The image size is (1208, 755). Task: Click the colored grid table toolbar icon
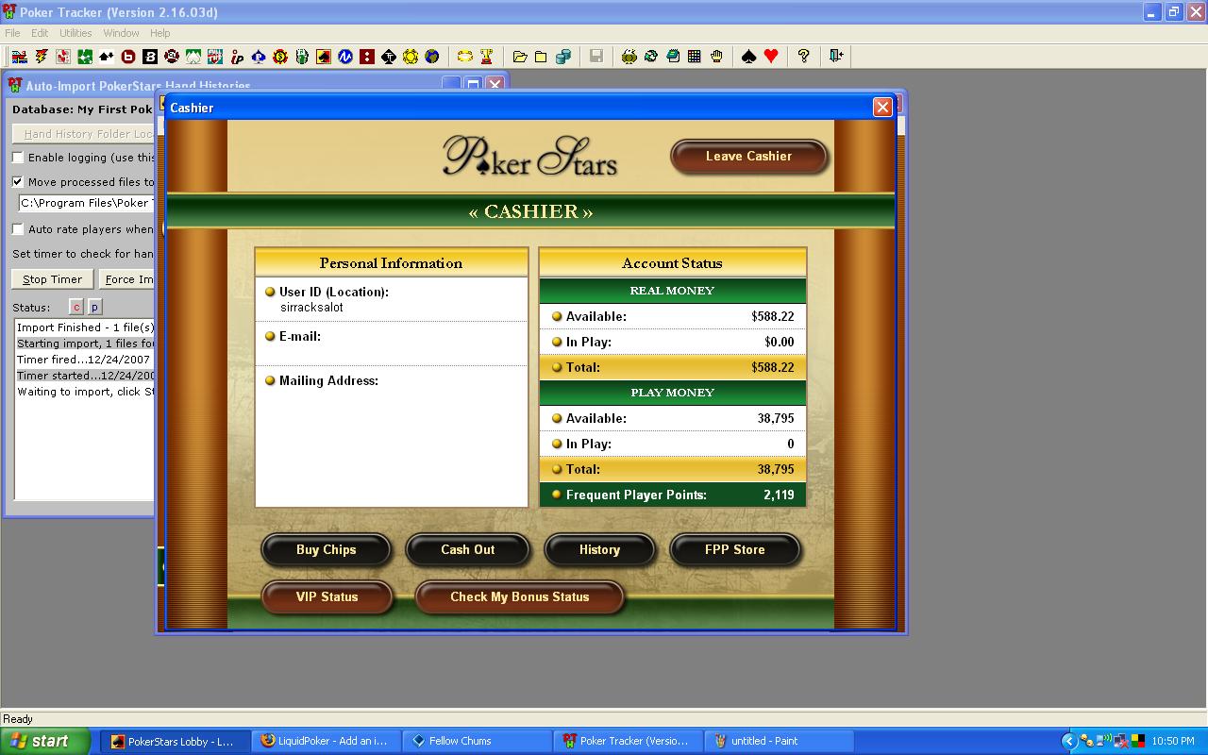(x=695, y=57)
